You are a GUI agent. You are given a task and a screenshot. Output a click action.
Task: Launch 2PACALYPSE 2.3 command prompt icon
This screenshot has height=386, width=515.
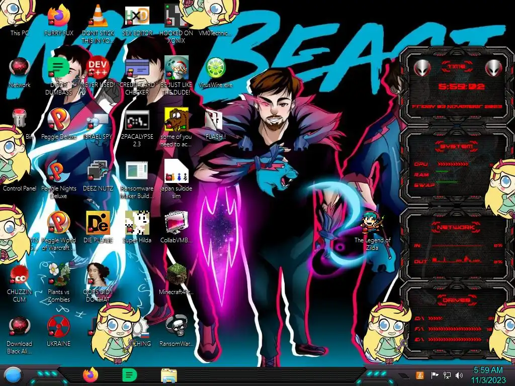pyautogui.click(x=137, y=128)
